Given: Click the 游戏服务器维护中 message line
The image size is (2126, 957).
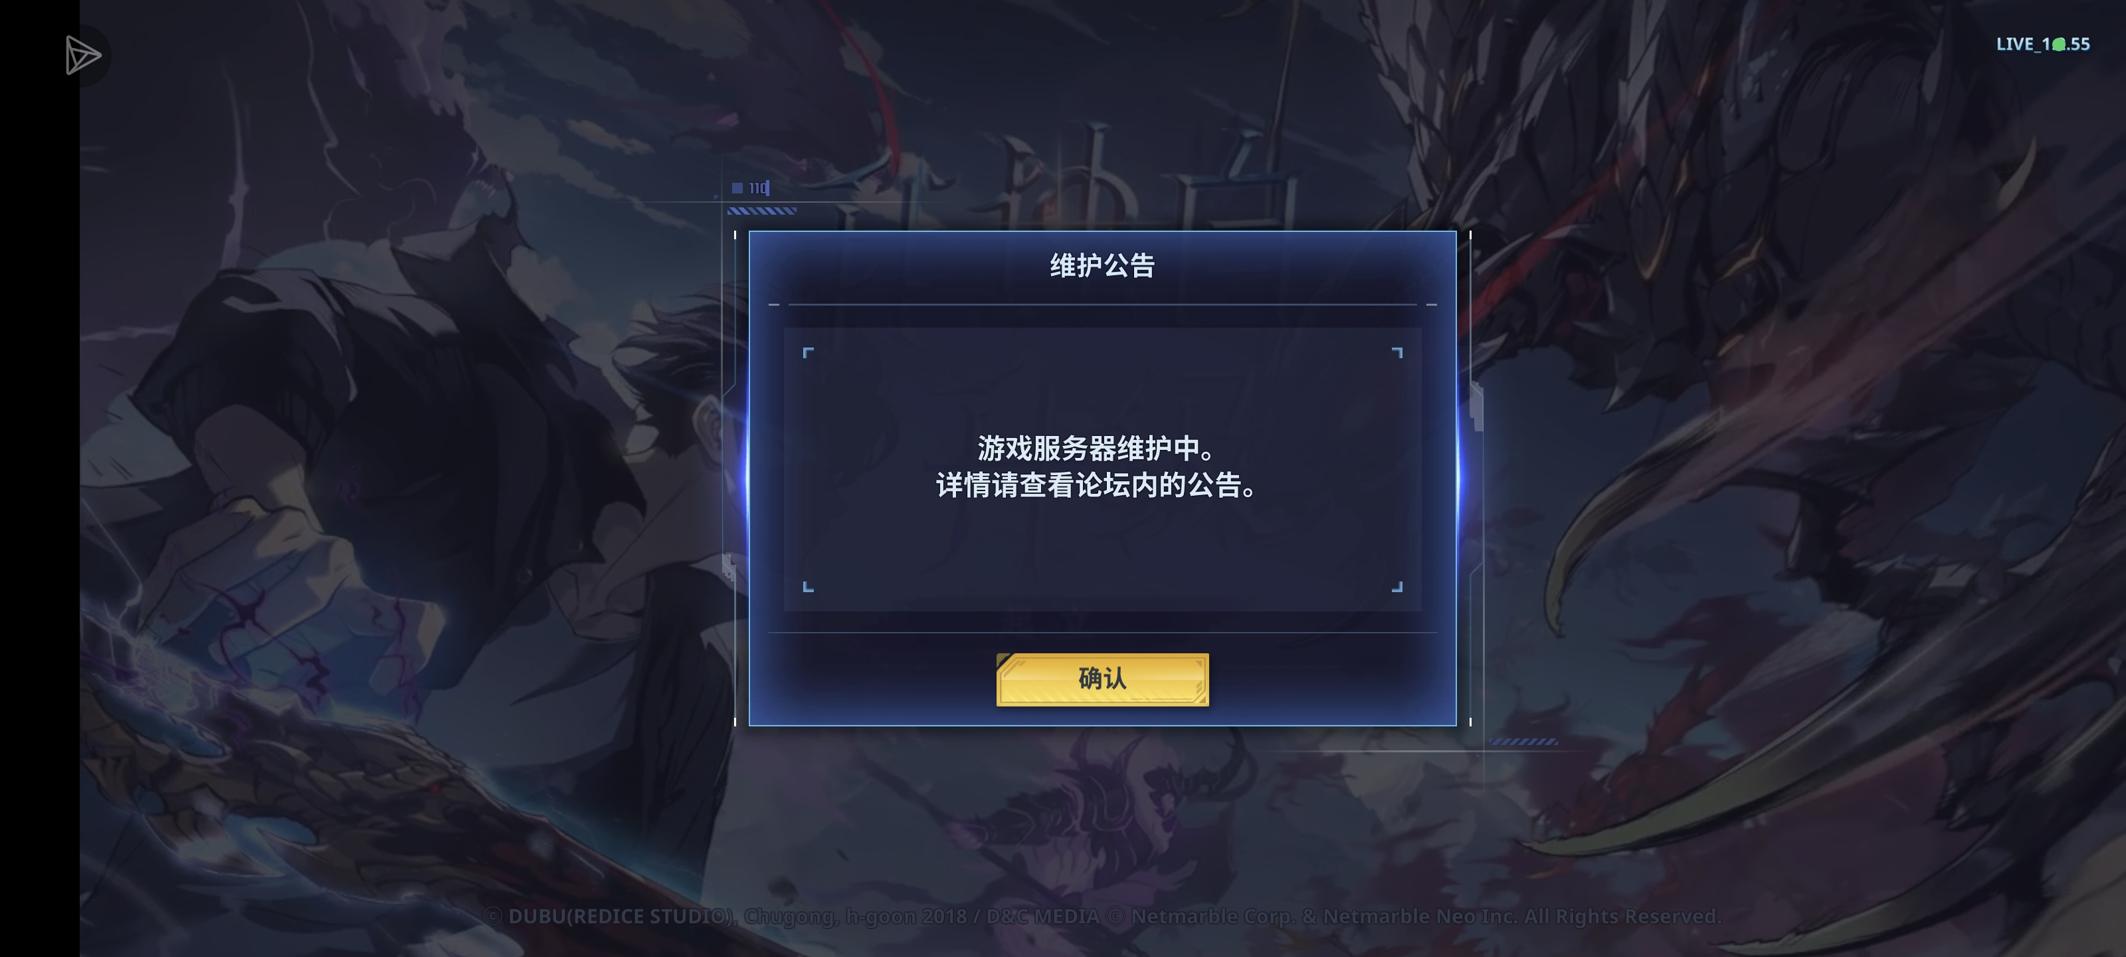Looking at the screenshot, I should click(1096, 449).
